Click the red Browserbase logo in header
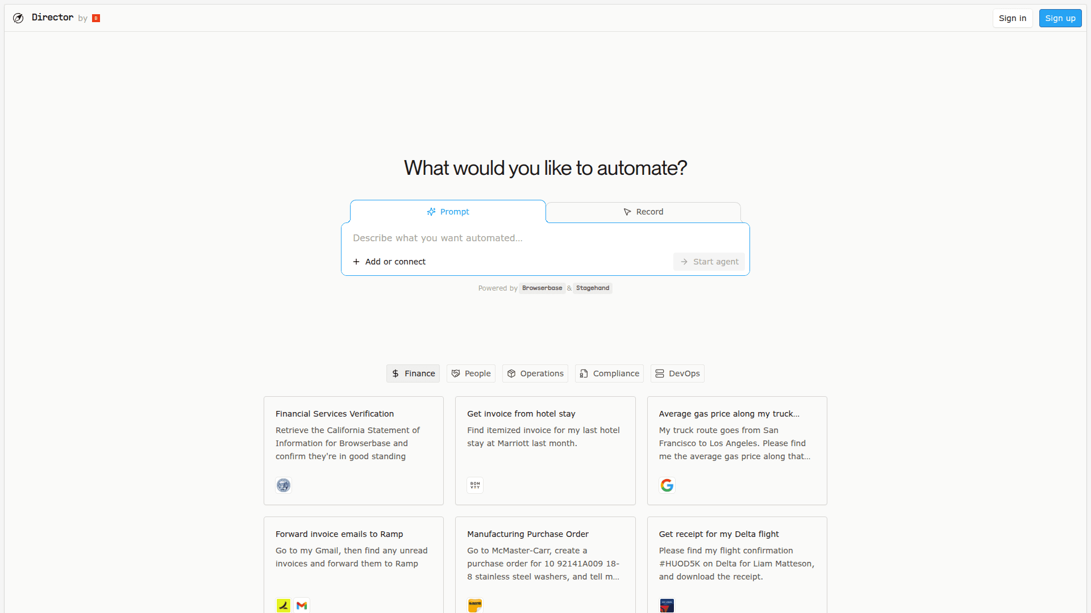1091x613 pixels. coord(96,18)
